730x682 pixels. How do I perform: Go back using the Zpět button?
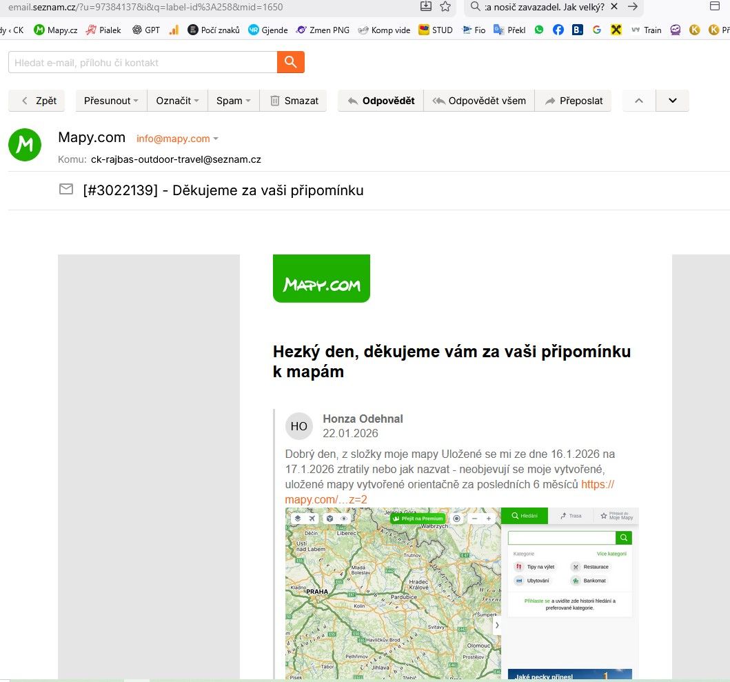point(37,101)
